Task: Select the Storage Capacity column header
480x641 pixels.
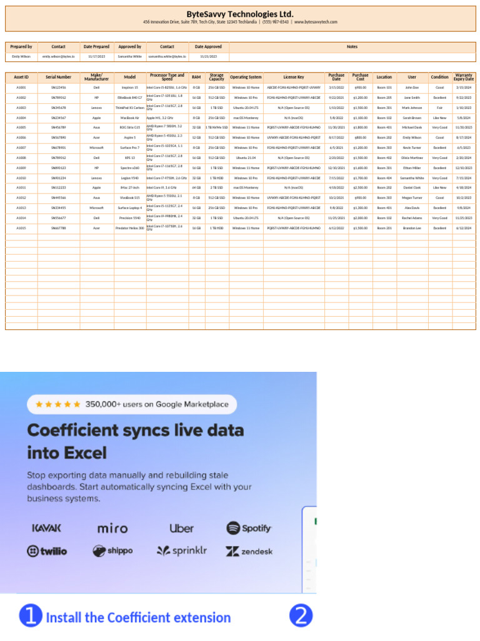Action: pyautogui.click(x=217, y=77)
